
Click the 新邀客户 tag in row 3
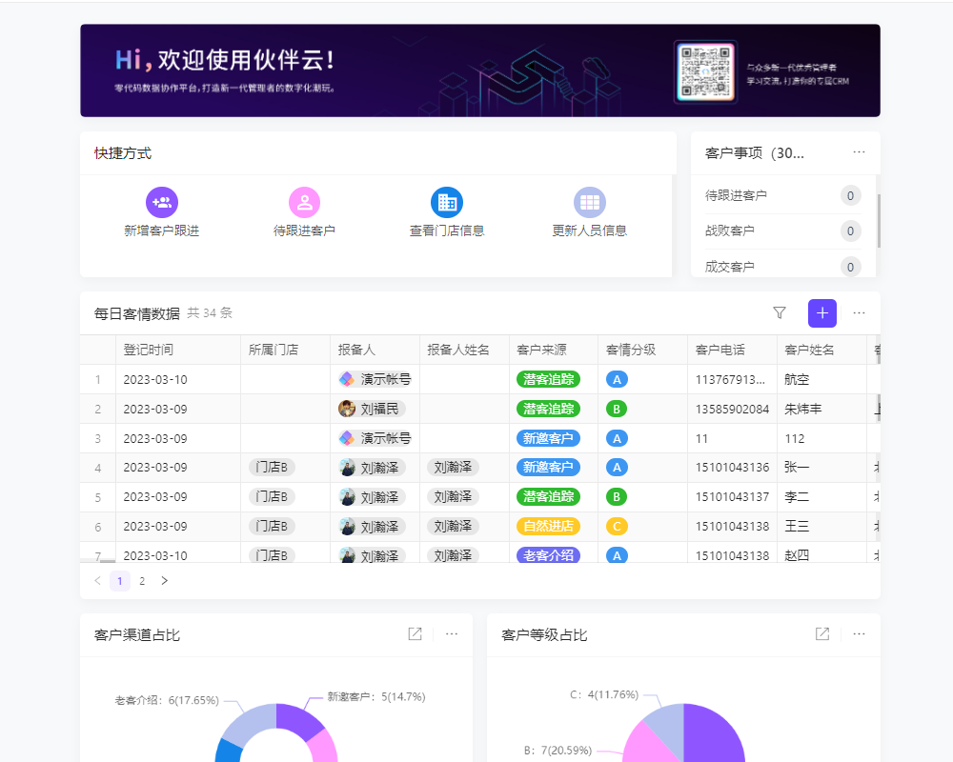pyautogui.click(x=548, y=438)
